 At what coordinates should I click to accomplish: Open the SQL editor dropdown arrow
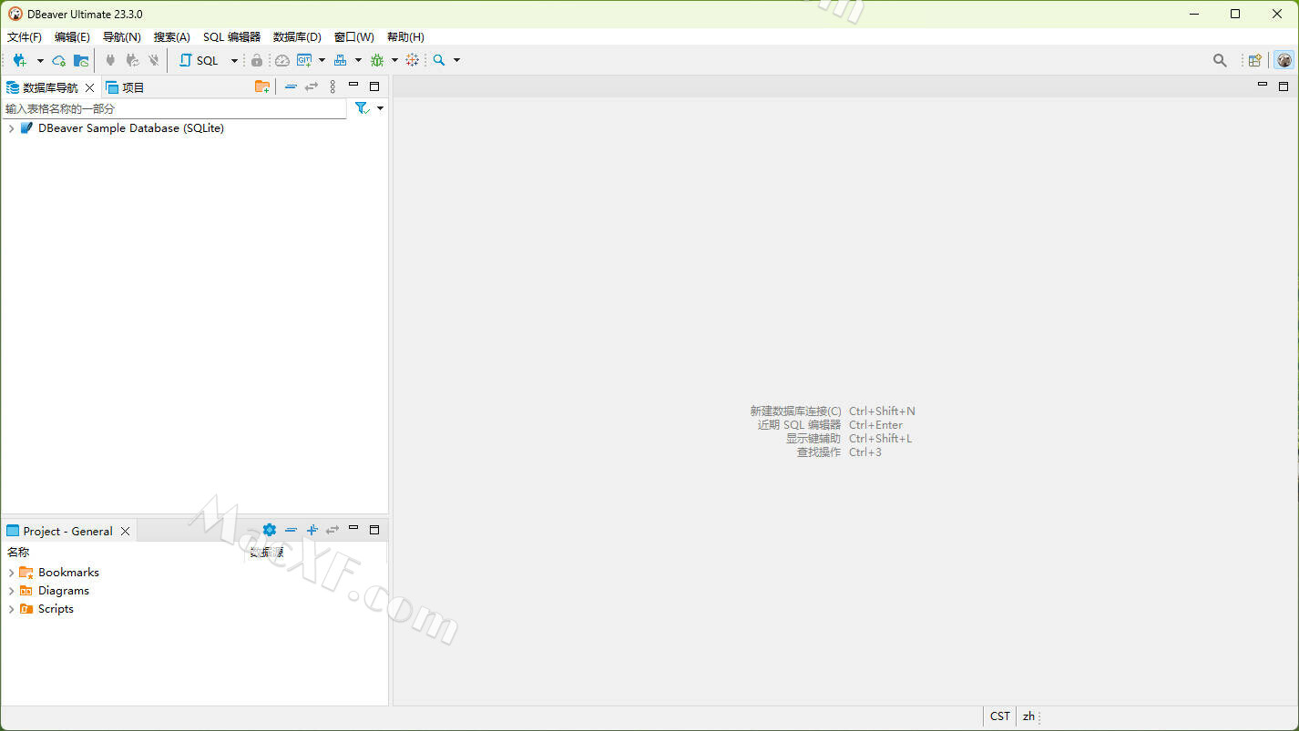tap(234, 60)
